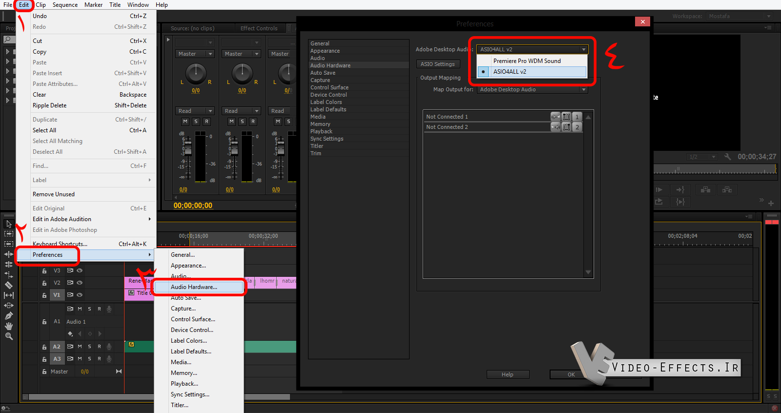Toggle lock on track V3

[x=44, y=270]
